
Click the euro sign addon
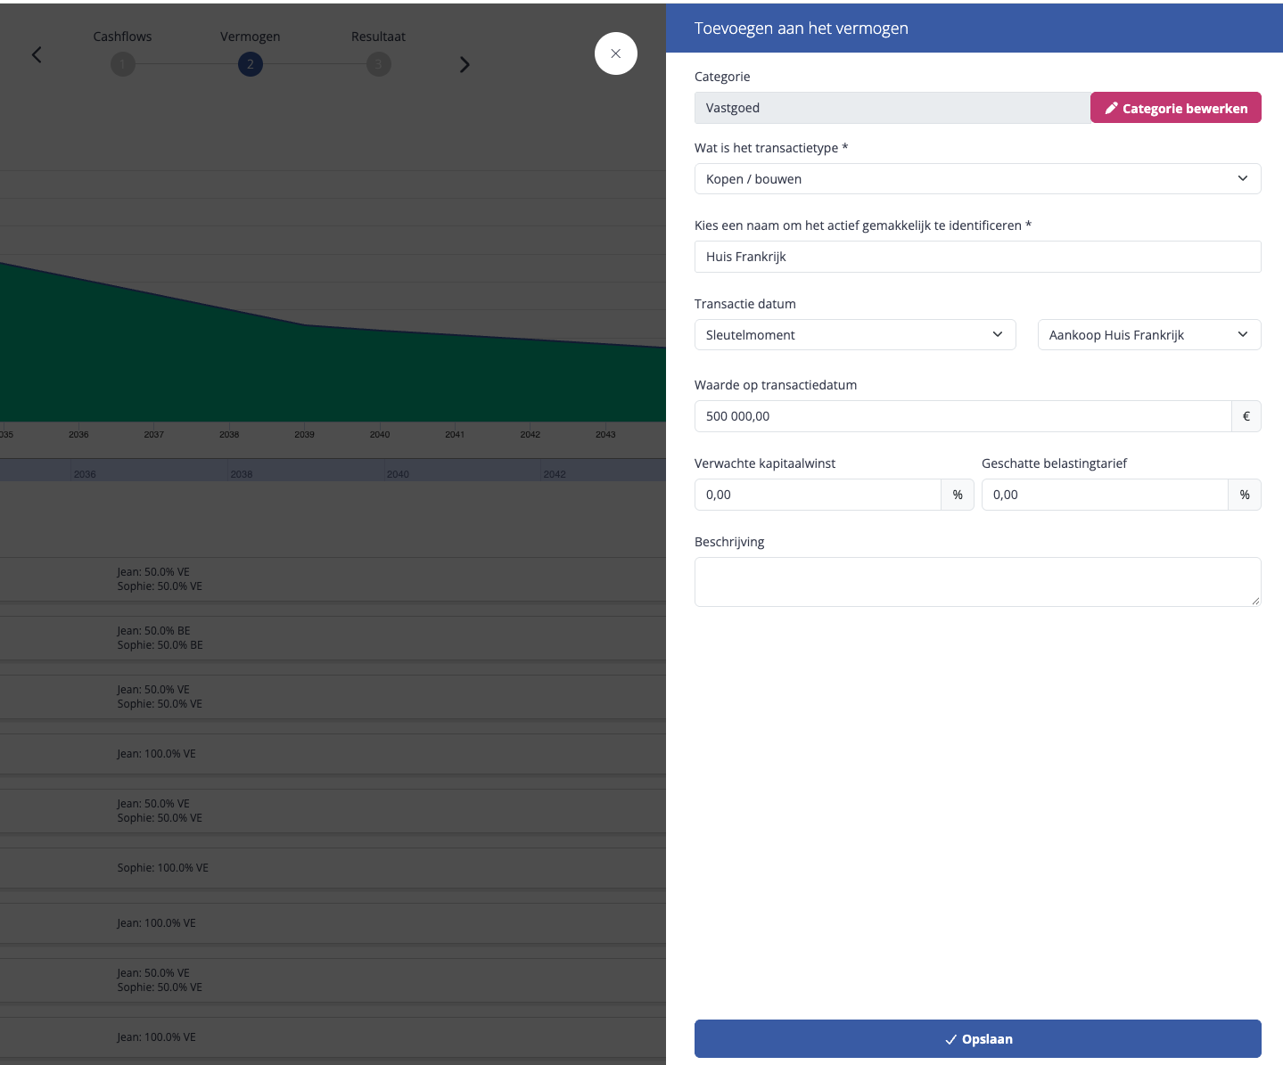tap(1246, 416)
